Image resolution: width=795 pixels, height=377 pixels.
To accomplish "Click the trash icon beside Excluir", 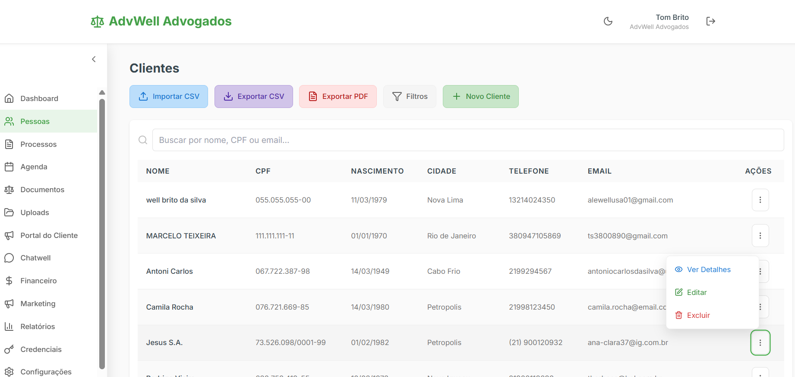I will 679,315.
